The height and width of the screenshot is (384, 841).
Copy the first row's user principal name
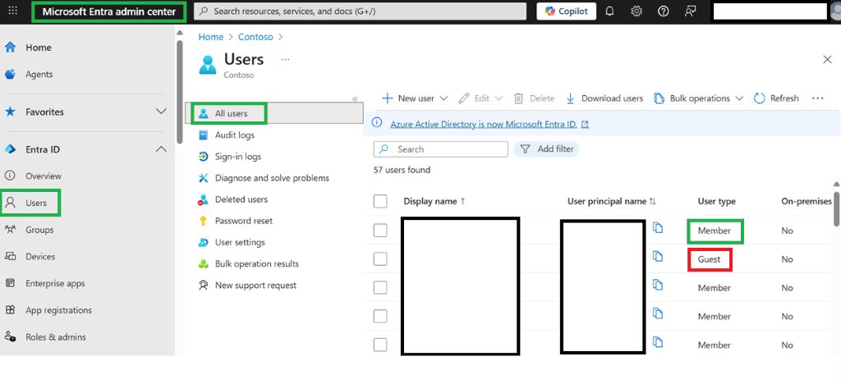pyautogui.click(x=658, y=228)
